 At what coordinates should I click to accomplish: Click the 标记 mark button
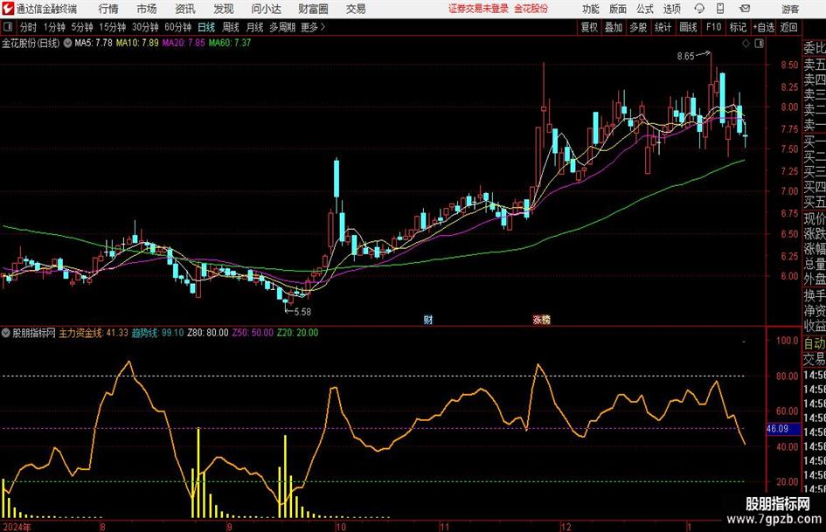pos(738,27)
